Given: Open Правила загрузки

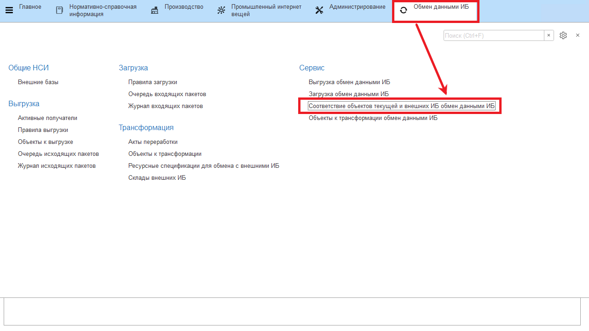Looking at the screenshot, I should coord(152,82).
